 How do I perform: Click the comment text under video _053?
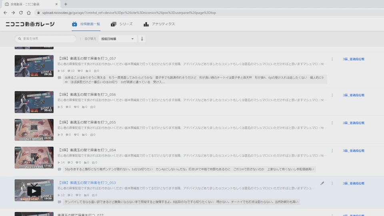(182, 202)
